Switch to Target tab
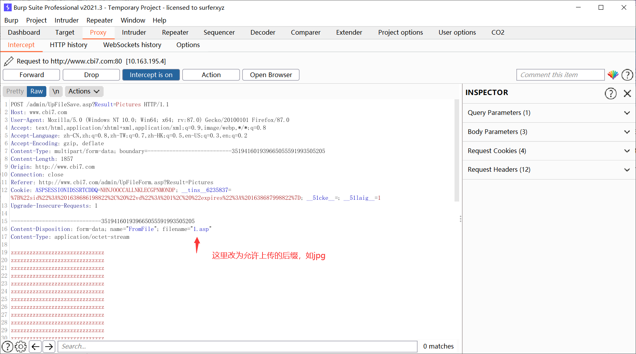The width and height of the screenshot is (636, 354). 65,32
